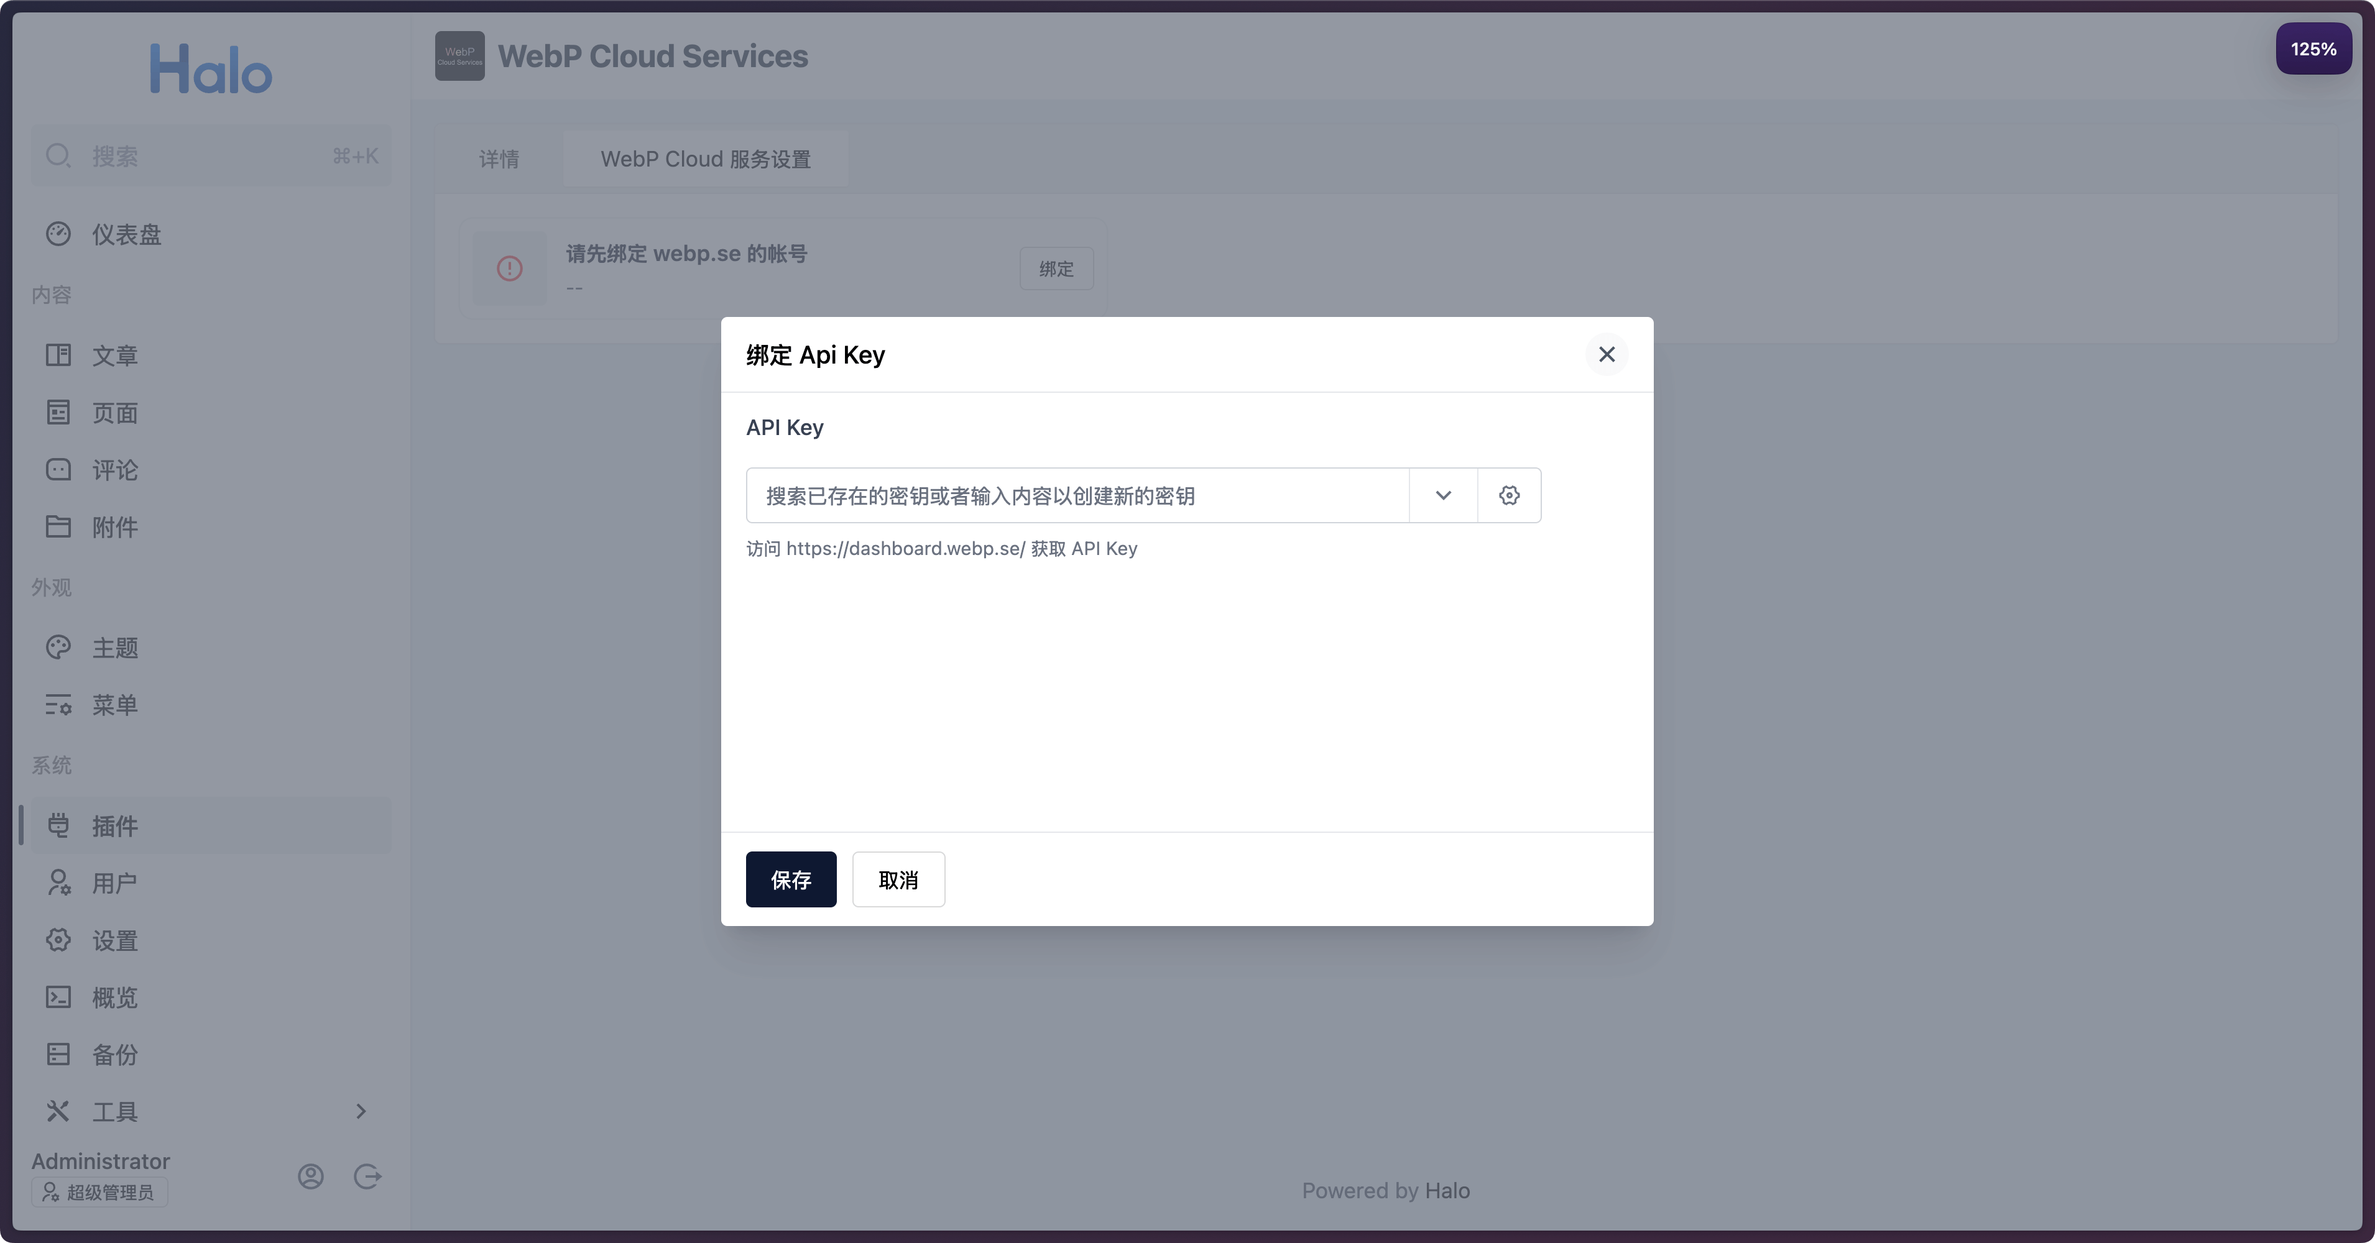
Task: Click the gear icon beside API Key field
Action: (1508, 496)
